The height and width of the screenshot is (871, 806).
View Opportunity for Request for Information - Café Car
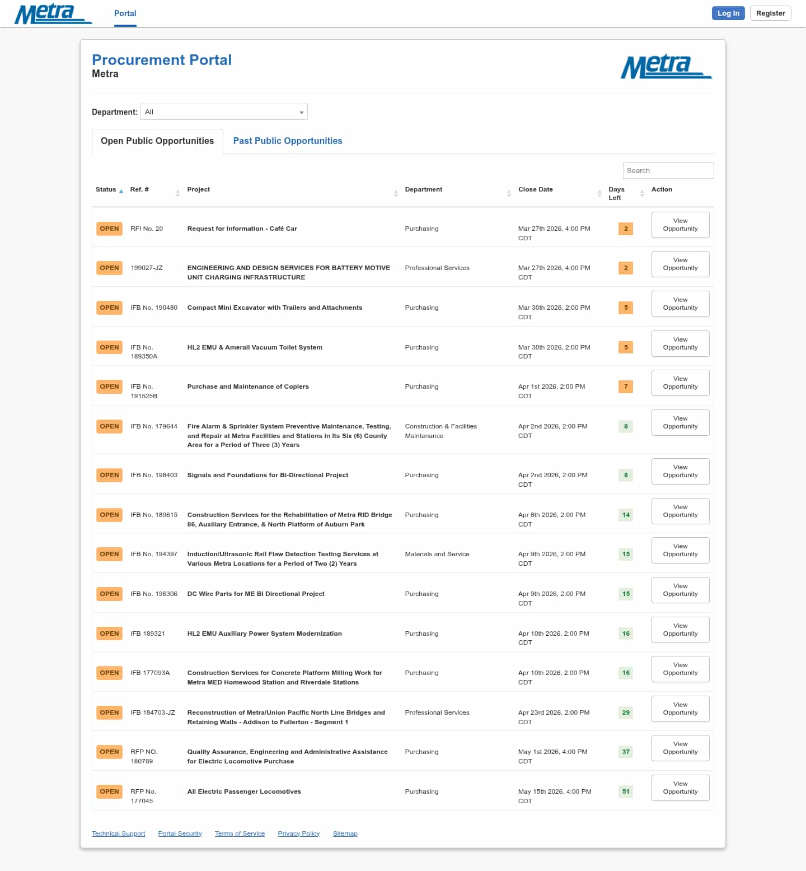[x=680, y=225]
